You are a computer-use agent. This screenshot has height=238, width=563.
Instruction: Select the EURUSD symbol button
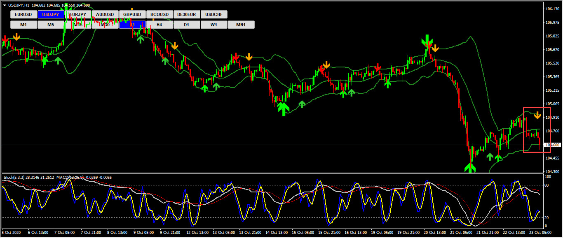23,14
